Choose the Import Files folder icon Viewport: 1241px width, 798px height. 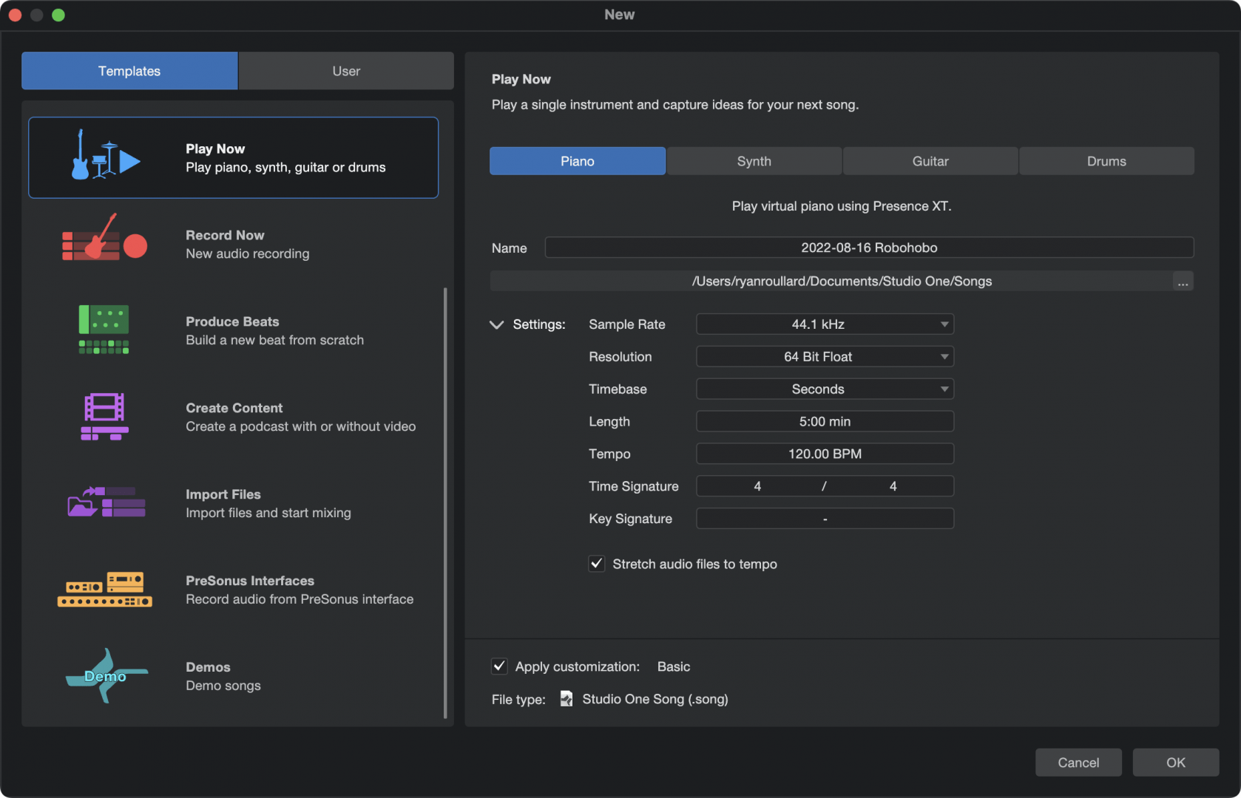[106, 502]
